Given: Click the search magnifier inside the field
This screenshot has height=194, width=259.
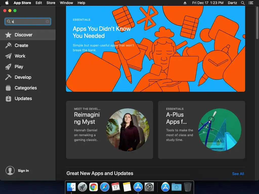Looking at the screenshot, I should click(9, 21).
